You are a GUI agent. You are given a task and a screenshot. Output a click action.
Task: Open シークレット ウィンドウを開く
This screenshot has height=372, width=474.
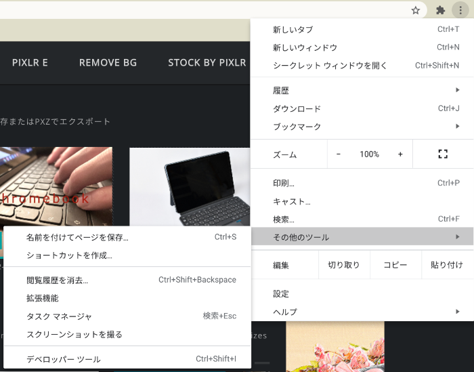pyautogui.click(x=362, y=66)
